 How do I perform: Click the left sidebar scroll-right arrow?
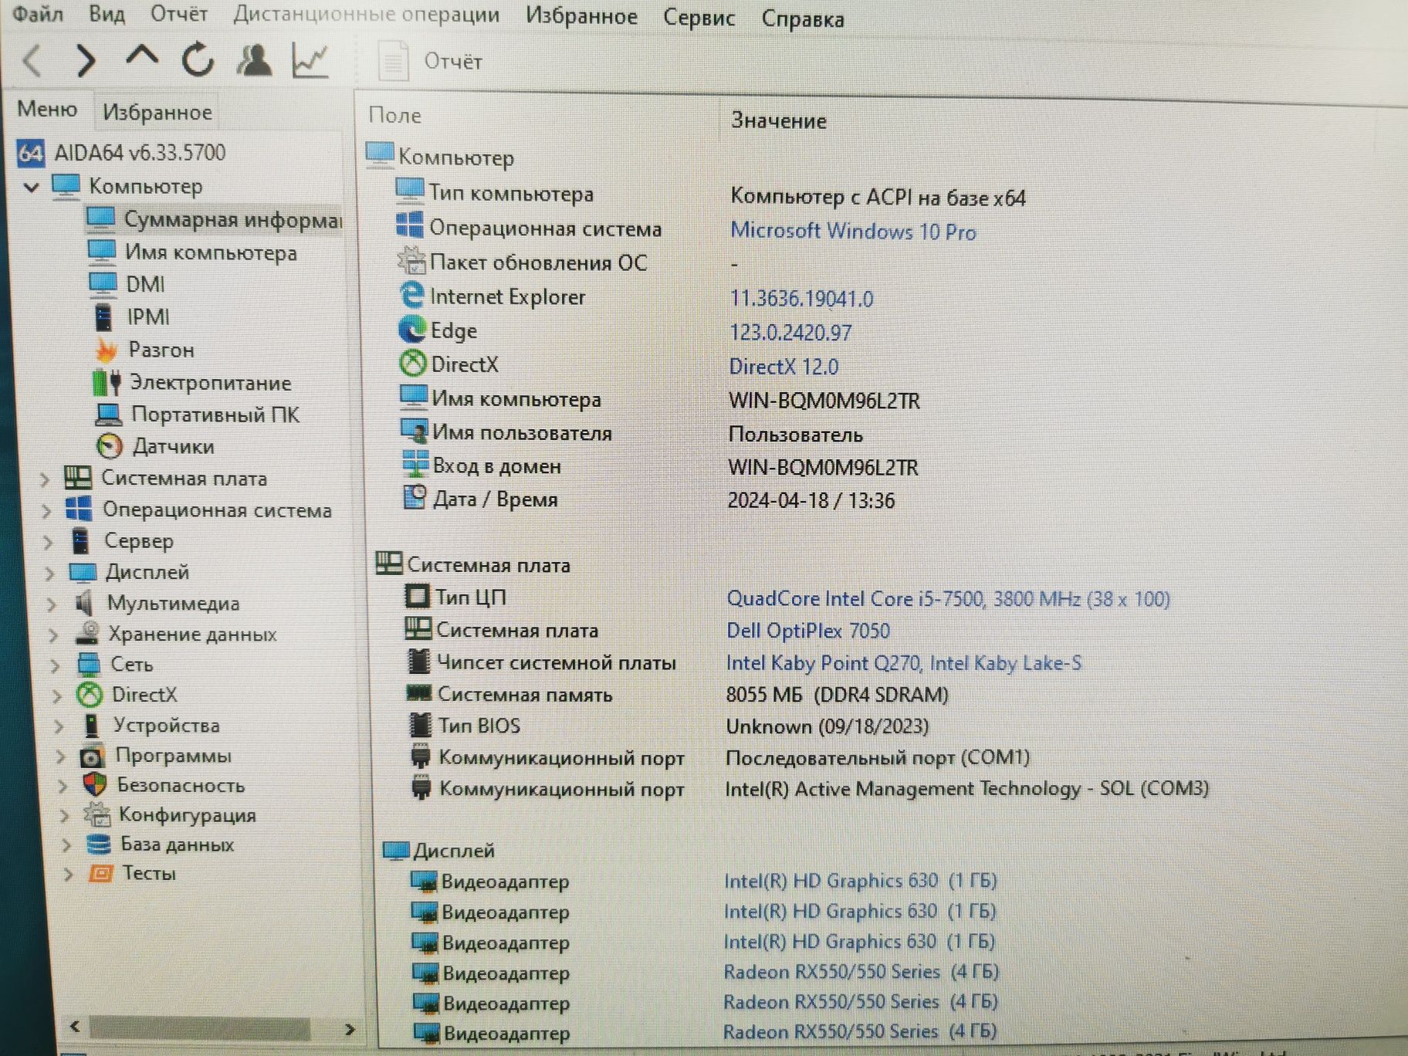point(349,1029)
